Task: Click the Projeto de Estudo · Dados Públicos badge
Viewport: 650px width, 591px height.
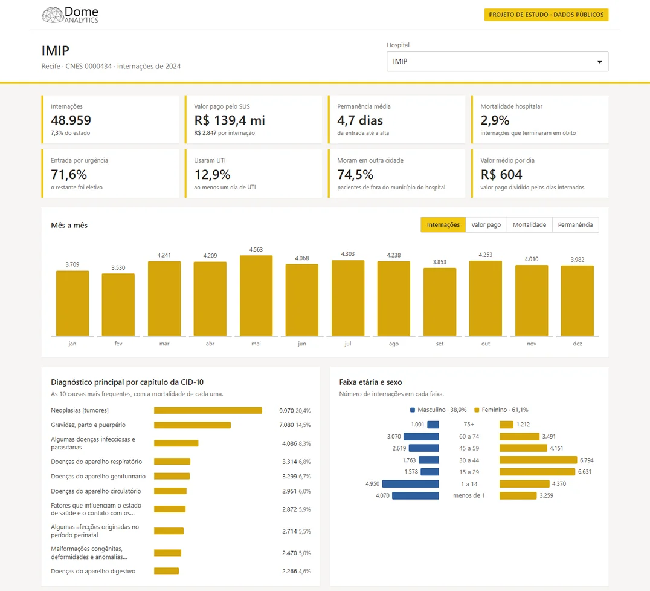Action: click(x=546, y=15)
